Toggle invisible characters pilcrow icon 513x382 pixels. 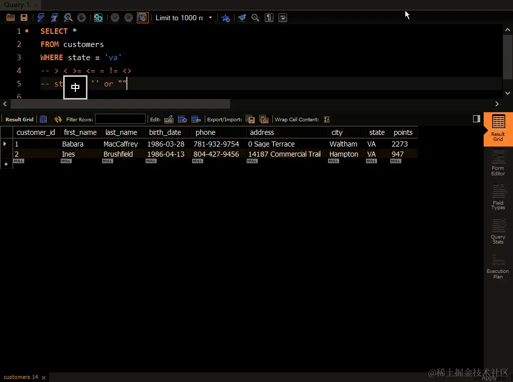269,18
